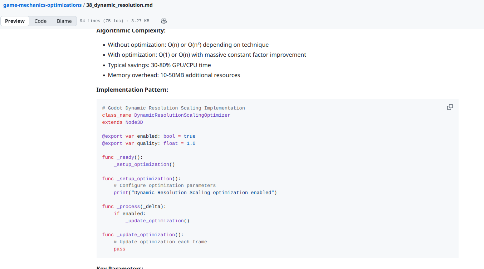Switch to the Code tab
Viewport: 484px width, 269px height.
click(40, 21)
